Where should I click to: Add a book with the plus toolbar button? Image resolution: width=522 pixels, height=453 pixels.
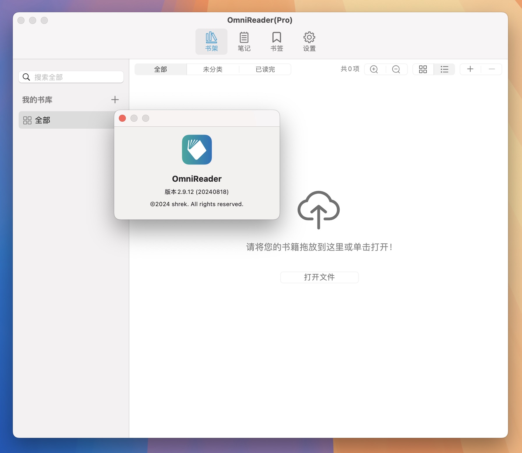tap(470, 69)
